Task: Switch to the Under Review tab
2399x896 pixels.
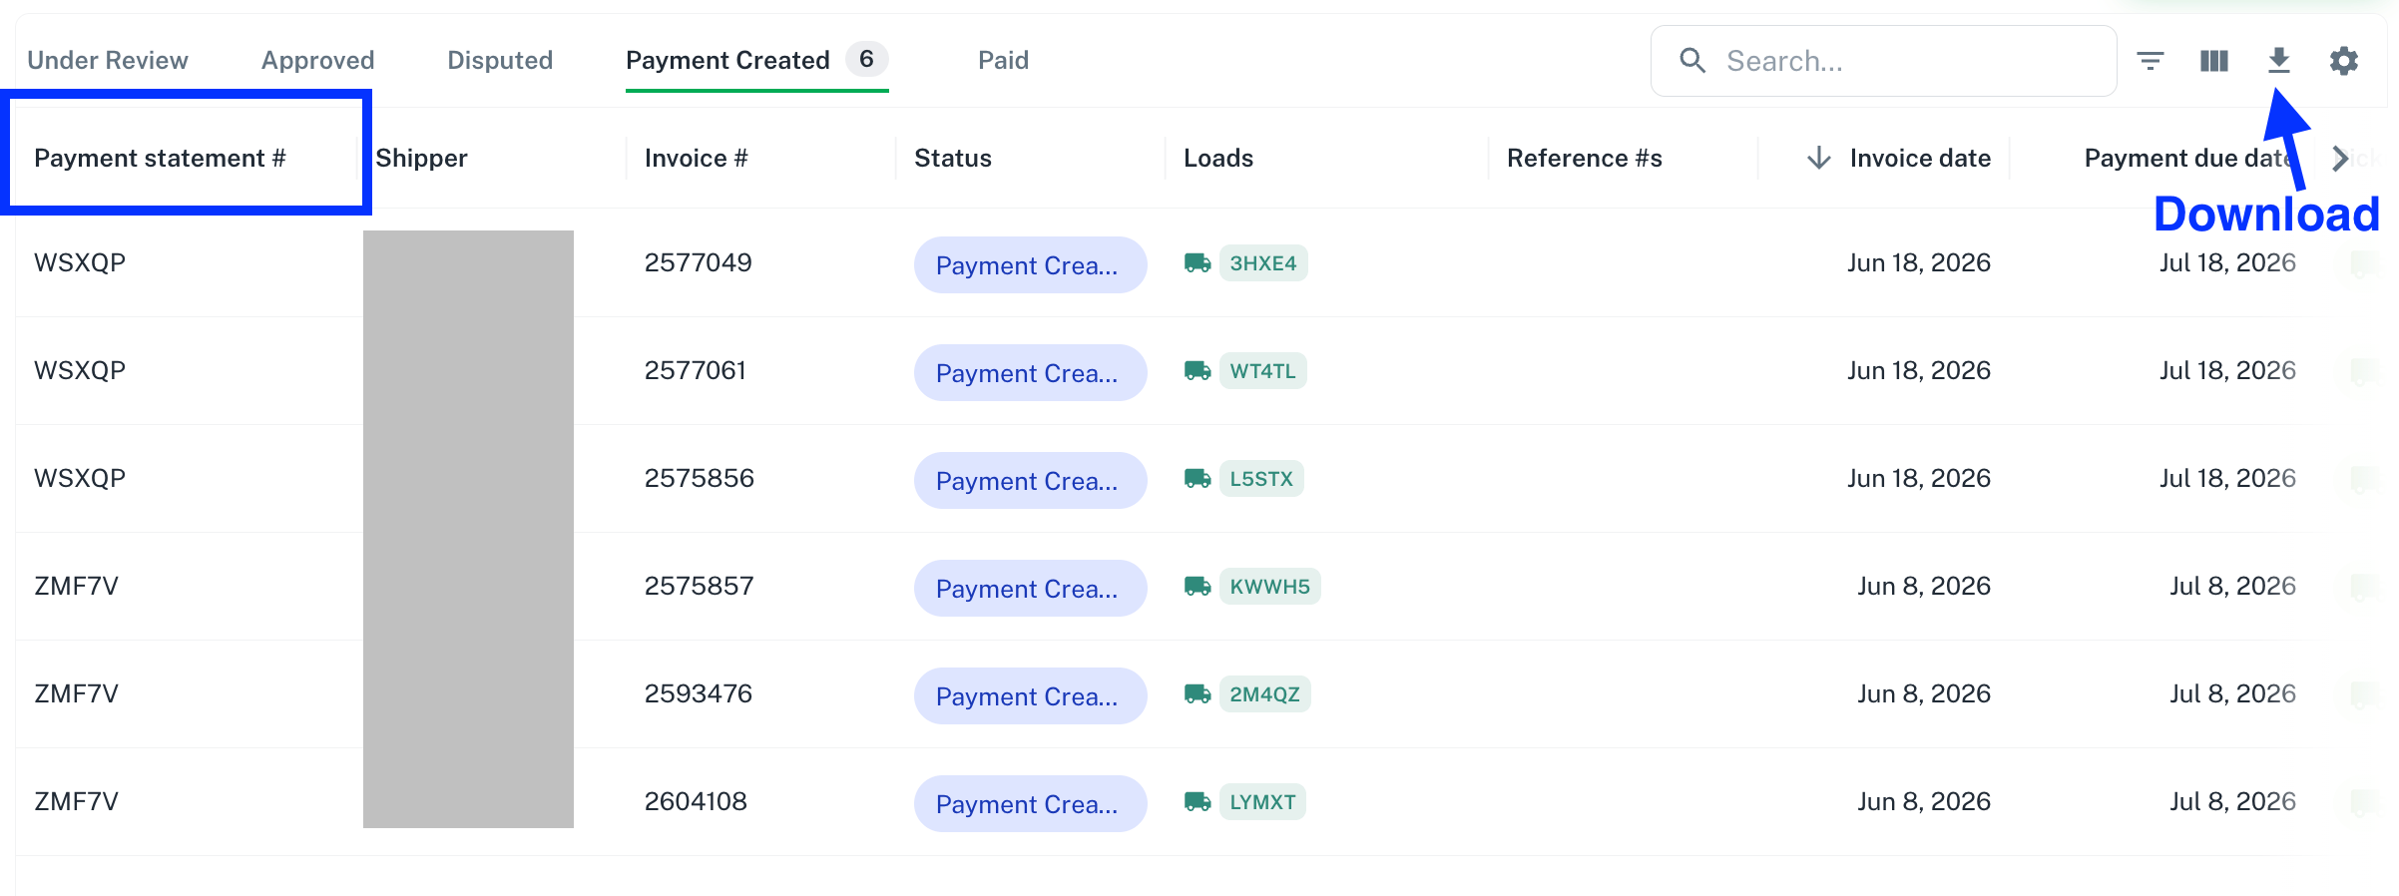Action: pos(108,60)
